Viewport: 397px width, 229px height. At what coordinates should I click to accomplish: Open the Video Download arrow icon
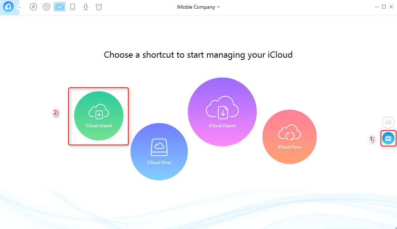pyautogui.click(x=86, y=7)
